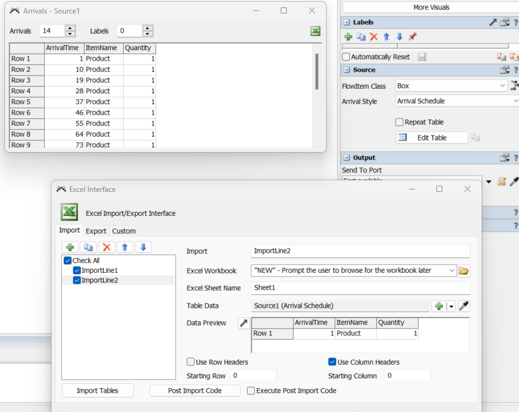Image resolution: width=519 pixels, height=412 pixels.
Task: Browse for Excel workbook folder icon
Action: pos(464,270)
